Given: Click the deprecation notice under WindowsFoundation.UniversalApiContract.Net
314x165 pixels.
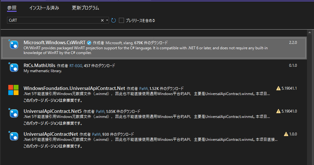Looking at the screenshot, I should pos(53,100).
